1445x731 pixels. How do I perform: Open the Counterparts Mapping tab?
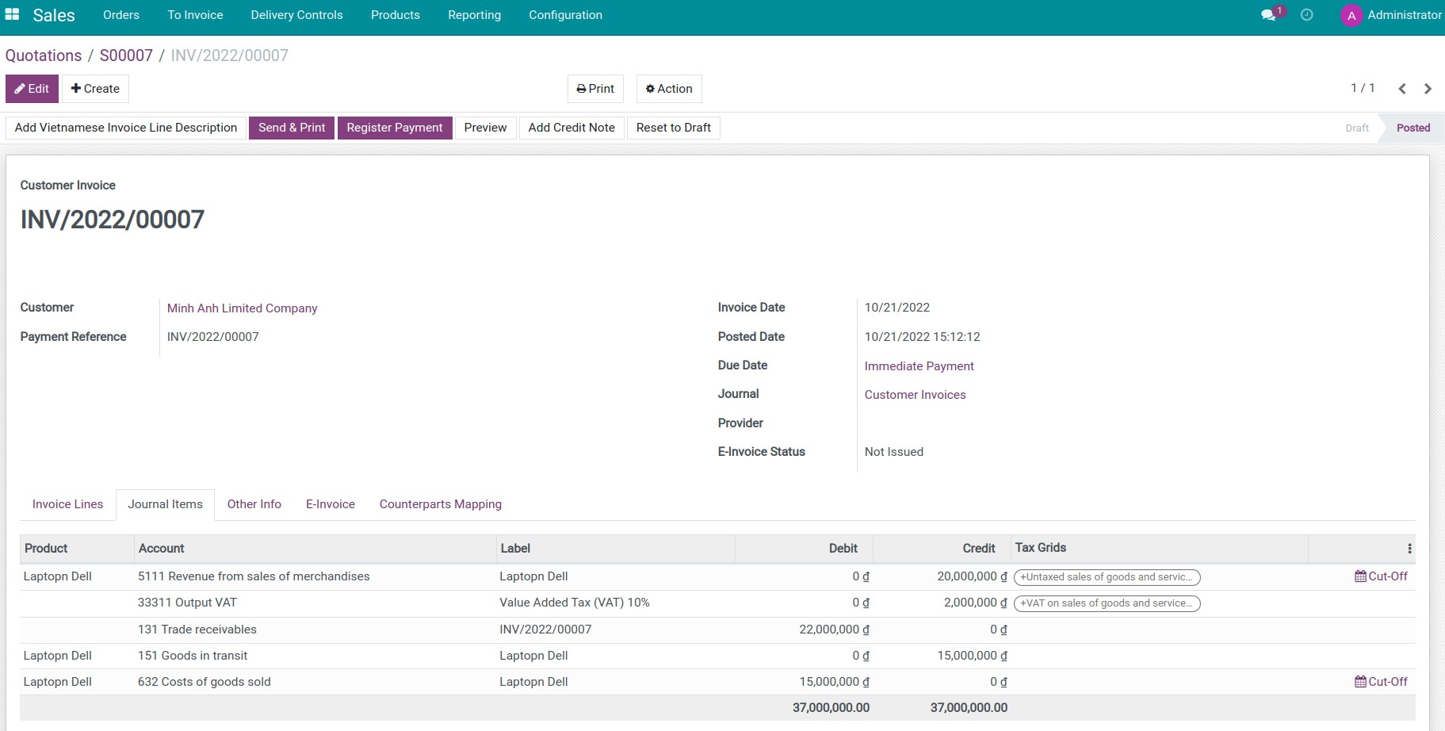[x=440, y=504]
